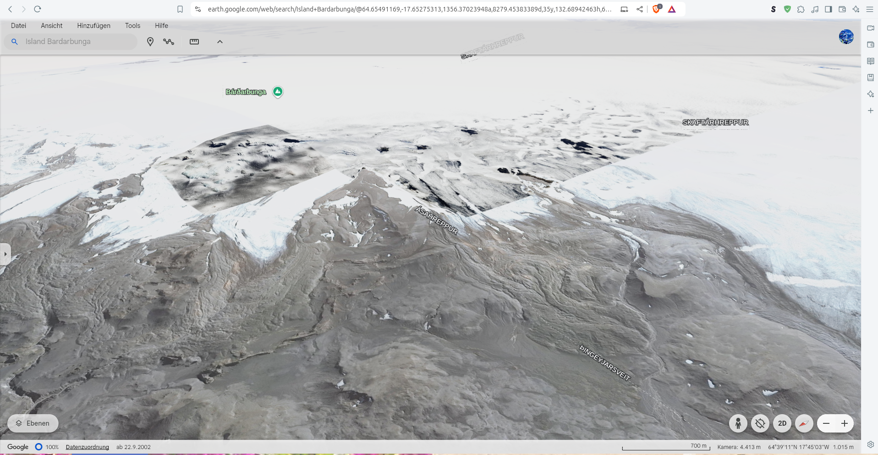Open Brave Talk video icon in the sidebar
878x455 pixels.
(x=871, y=28)
